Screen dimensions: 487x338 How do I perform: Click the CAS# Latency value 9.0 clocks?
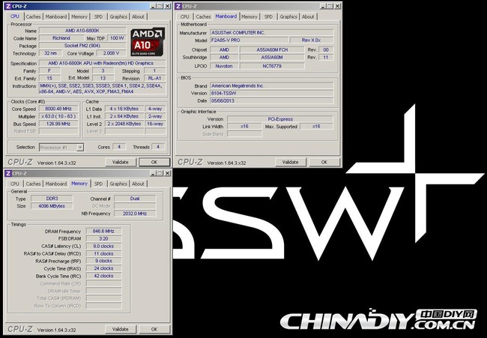pos(103,246)
